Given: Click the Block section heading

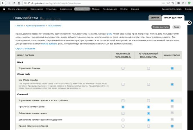Looking at the screenshot, I should [x=20, y=62].
